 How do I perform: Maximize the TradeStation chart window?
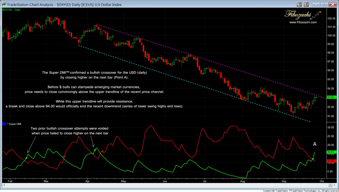click(324, 5)
